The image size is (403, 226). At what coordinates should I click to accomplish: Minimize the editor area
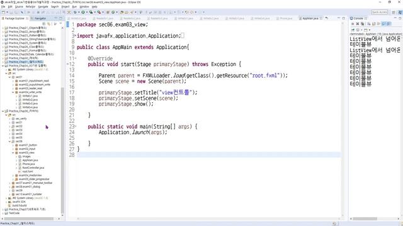coord(339,18)
